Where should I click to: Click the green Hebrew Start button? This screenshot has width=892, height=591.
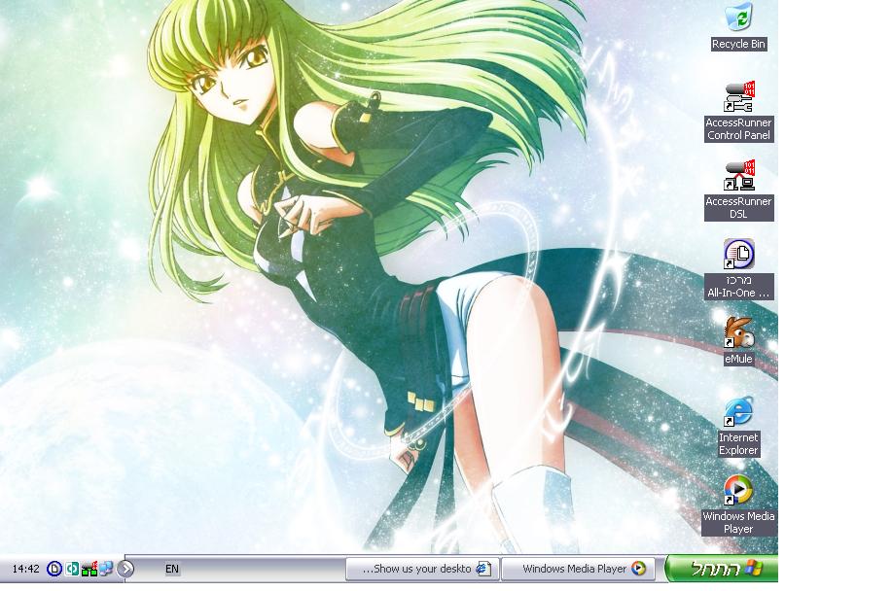[x=722, y=569]
